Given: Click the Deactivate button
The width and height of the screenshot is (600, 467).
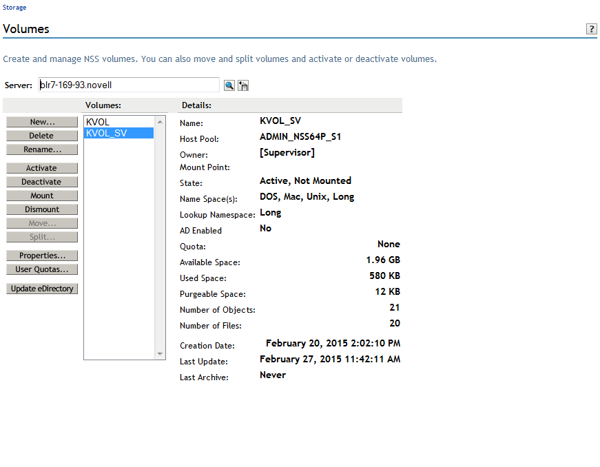Looking at the screenshot, I should tap(42, 182).
